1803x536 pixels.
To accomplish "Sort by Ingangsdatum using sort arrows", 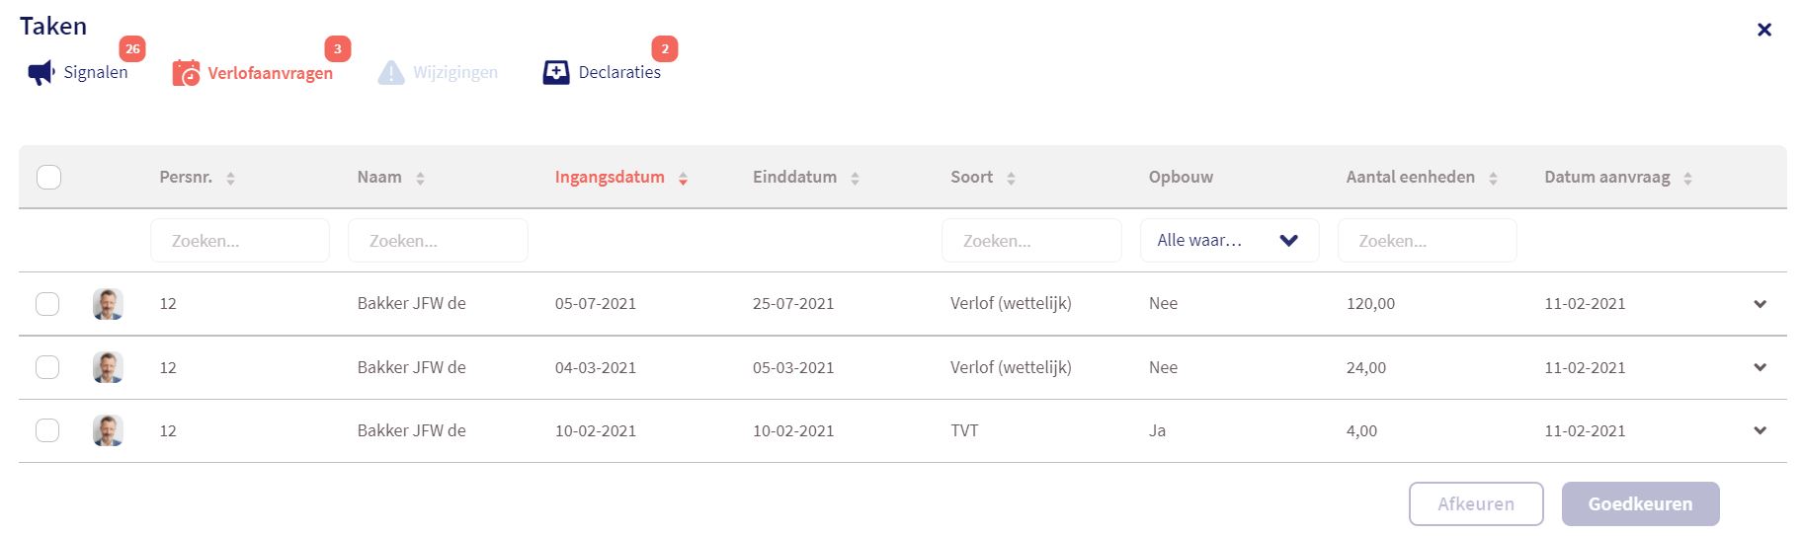I will (683, 179).
